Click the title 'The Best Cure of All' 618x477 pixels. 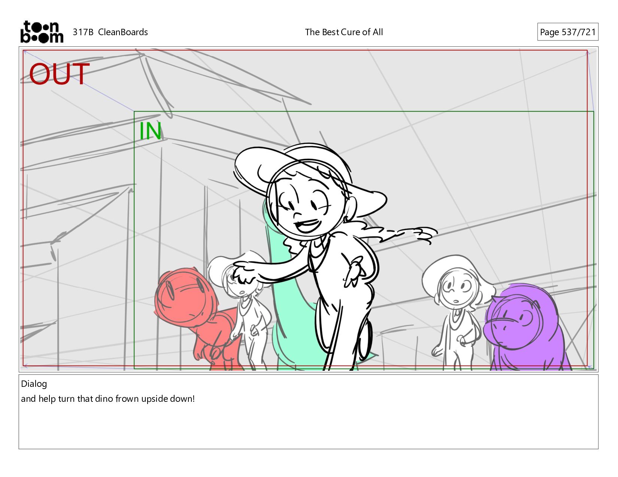344,32
